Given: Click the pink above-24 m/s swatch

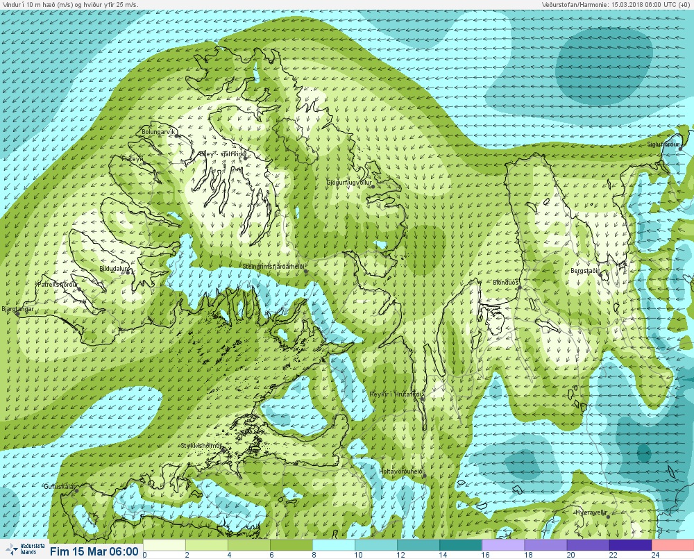Looking at the screenshot, I should pyautogui.click(x=672, y=545).
